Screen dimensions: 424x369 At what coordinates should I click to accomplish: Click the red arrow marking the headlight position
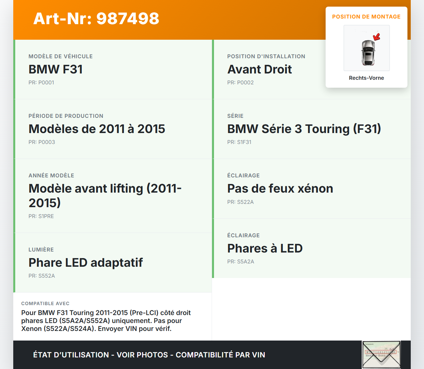[377, 36]
